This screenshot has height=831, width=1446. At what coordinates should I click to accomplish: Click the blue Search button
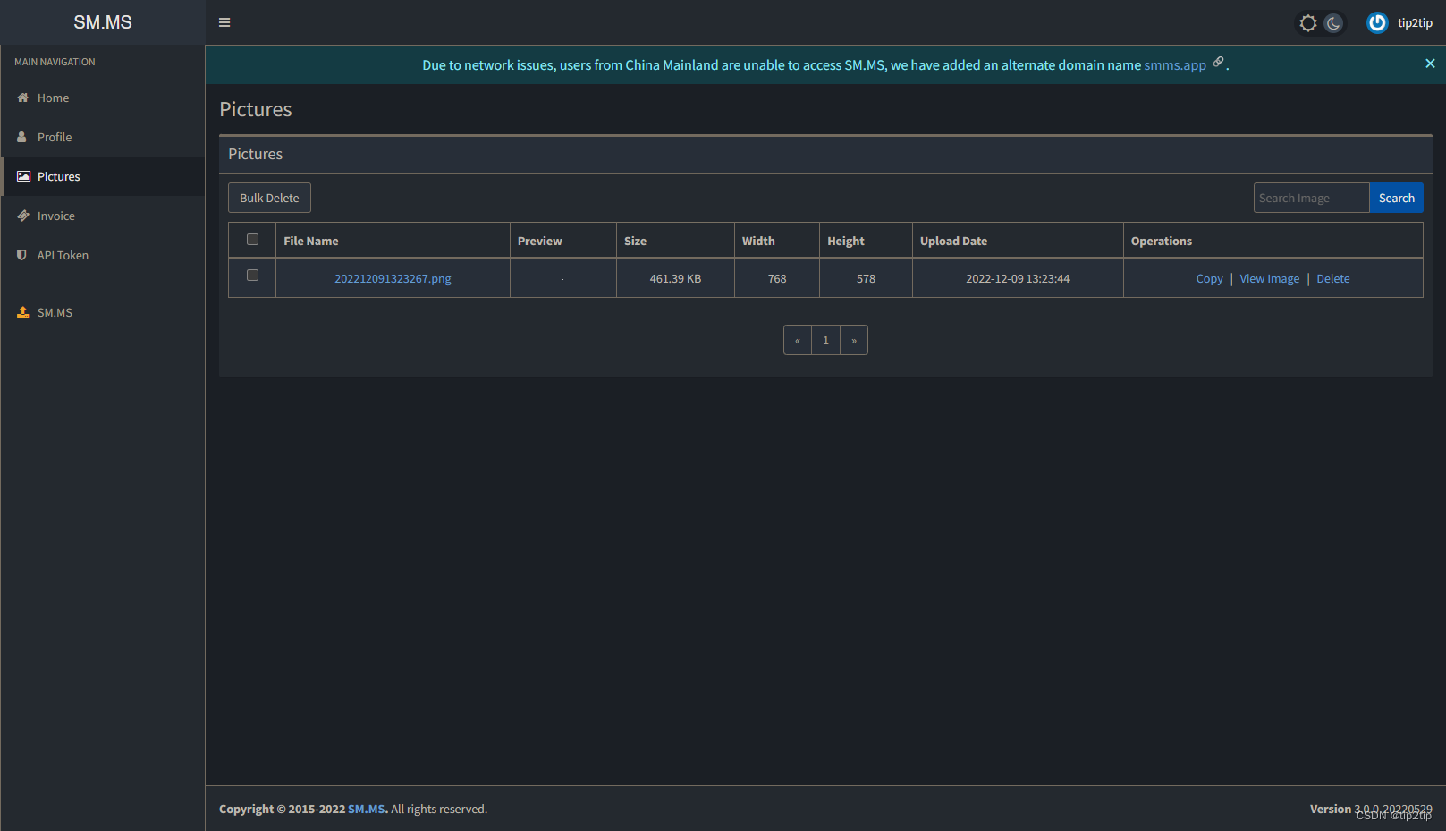pos(1396,198)
